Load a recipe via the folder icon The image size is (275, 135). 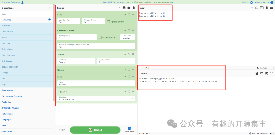click(129, 8)
